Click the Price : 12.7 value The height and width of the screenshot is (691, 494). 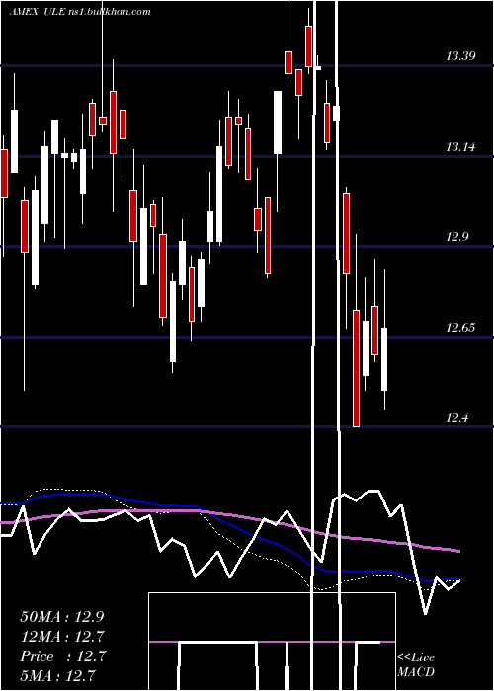[x=62, y=656]
